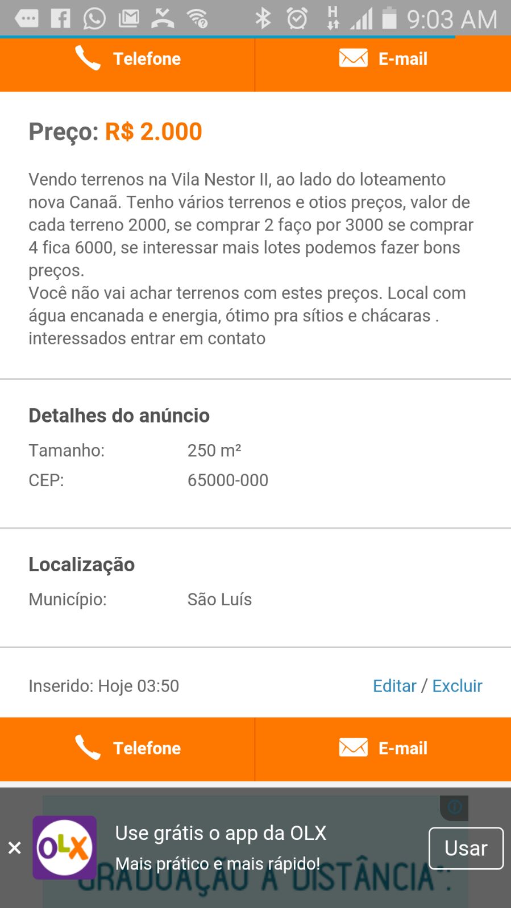This screenshot has width=511, height=908.
Task: Tap the price R$ 2.000
Action: [x=153, y=132]
